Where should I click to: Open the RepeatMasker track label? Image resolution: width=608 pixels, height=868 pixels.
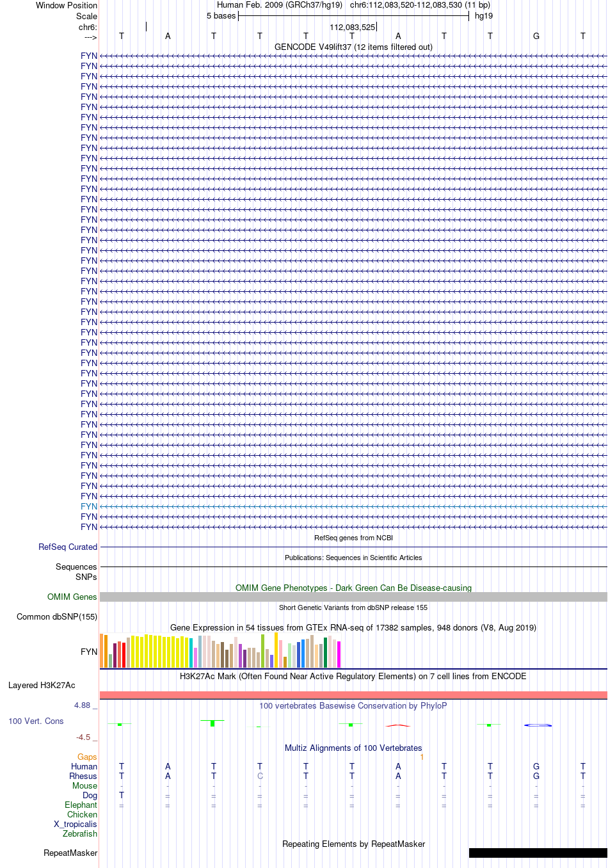coord(70,853)
